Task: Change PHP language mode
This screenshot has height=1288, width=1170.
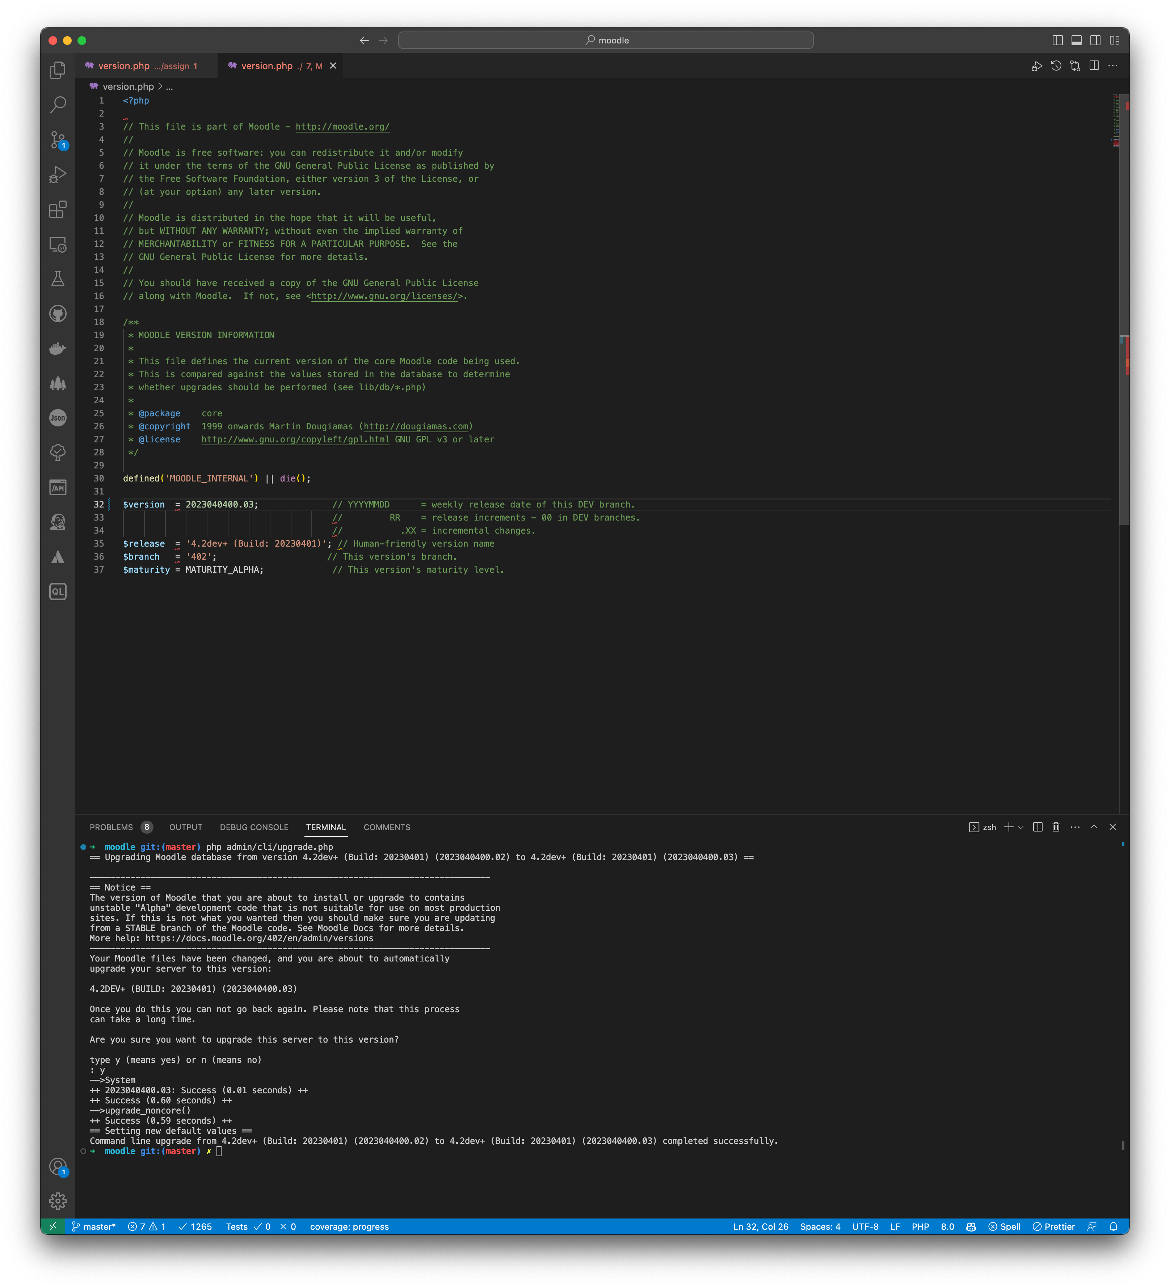Action: pos(920,1227)
